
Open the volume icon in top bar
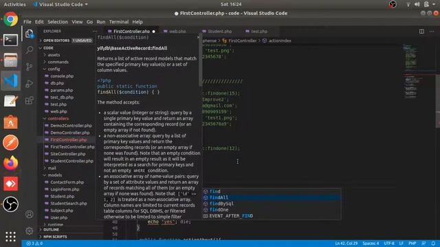point(417,4)
